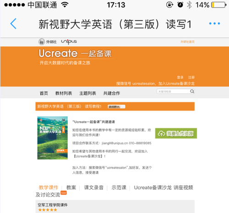Click the "Ucreate一起备课"共建邀请 title

pos(93,122)
